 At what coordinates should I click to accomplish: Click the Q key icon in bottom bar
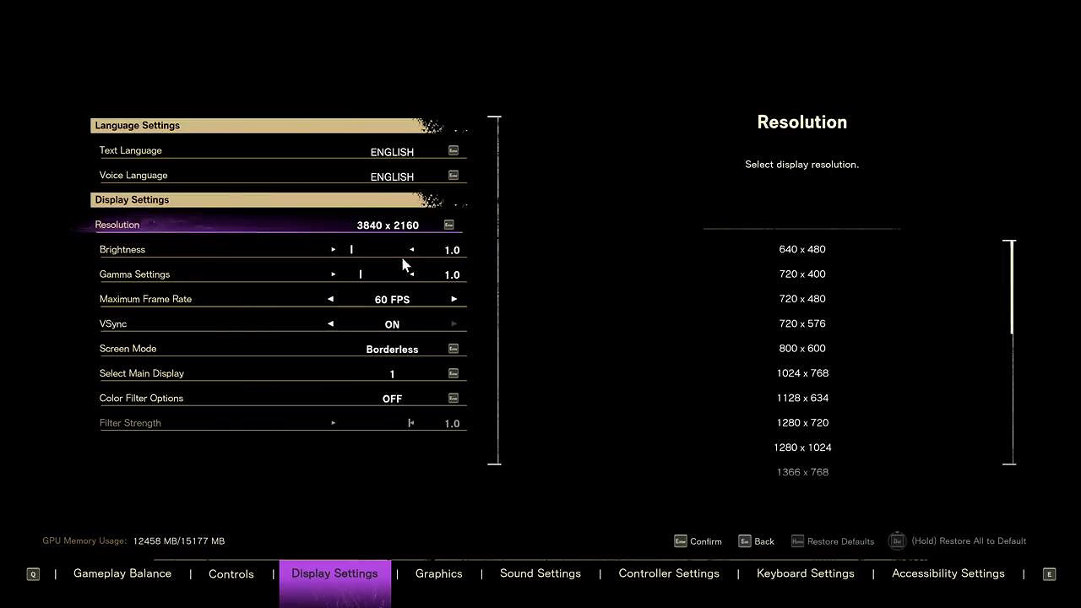(33, 574)
